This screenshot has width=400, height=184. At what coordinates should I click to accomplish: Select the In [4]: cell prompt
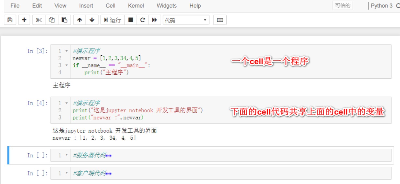[38, 103]
